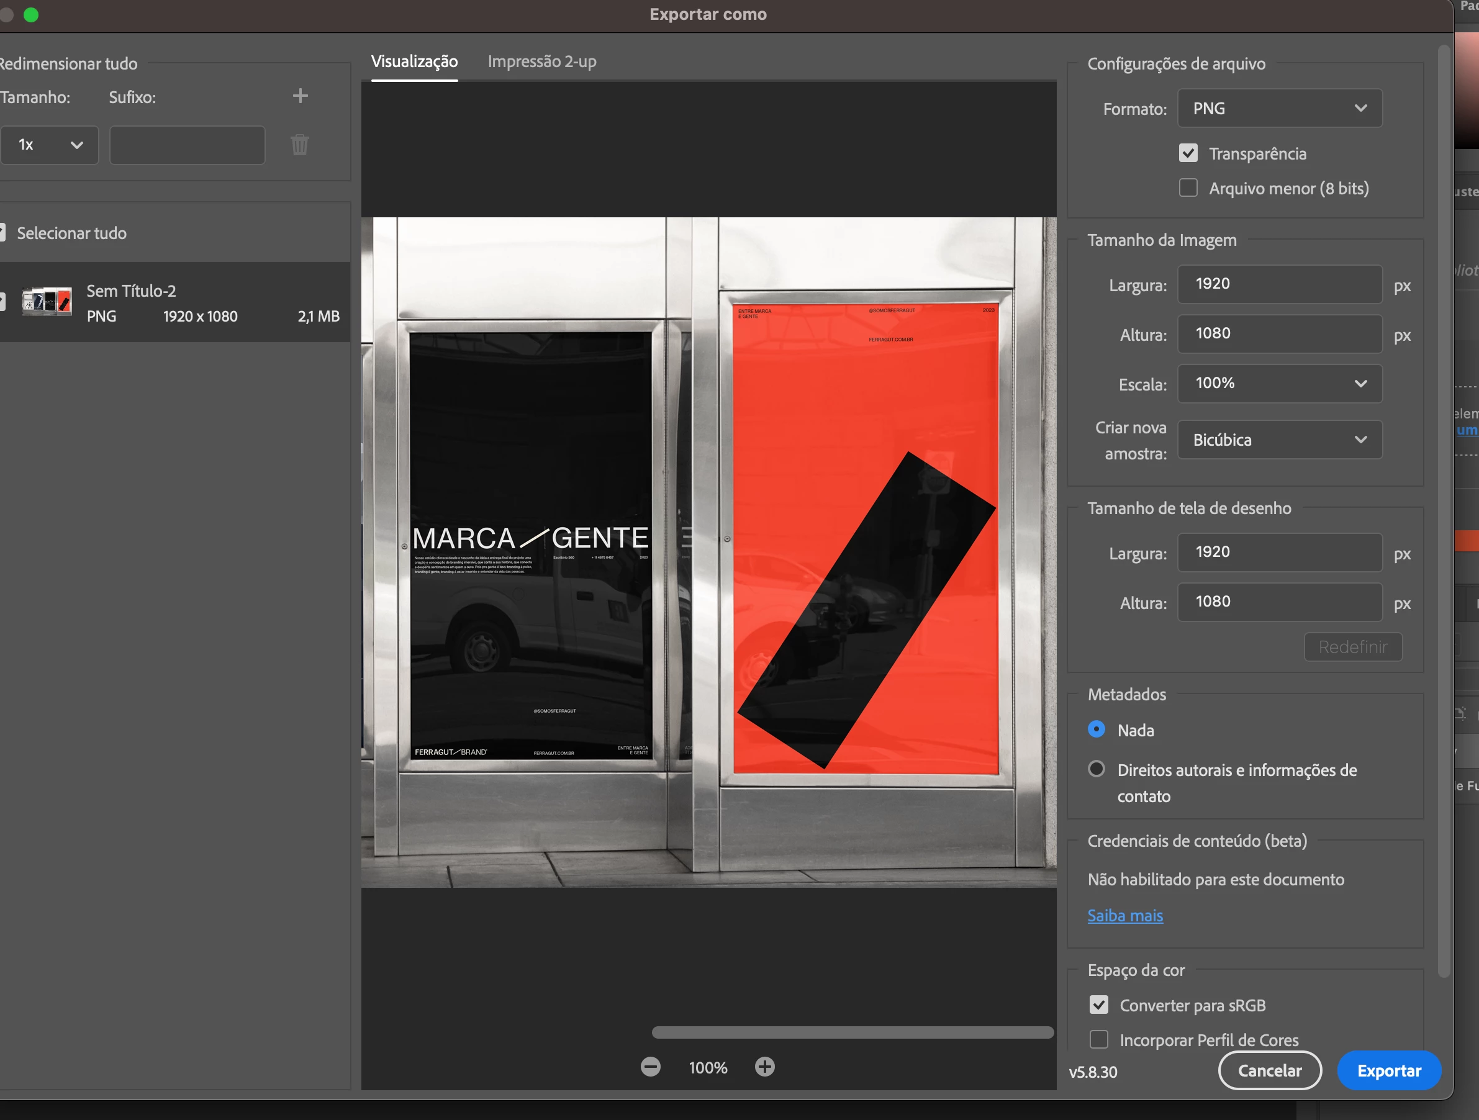Open the Visualização tab

[x=414, y=61]
